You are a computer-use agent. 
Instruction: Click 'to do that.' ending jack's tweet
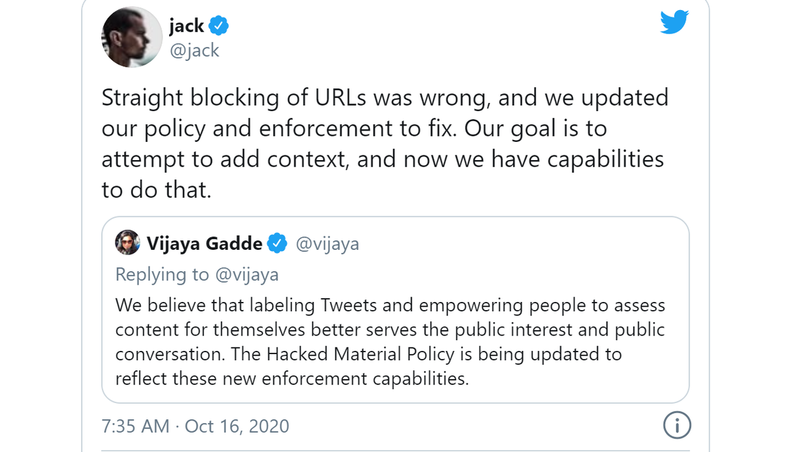tap(156, 190)
